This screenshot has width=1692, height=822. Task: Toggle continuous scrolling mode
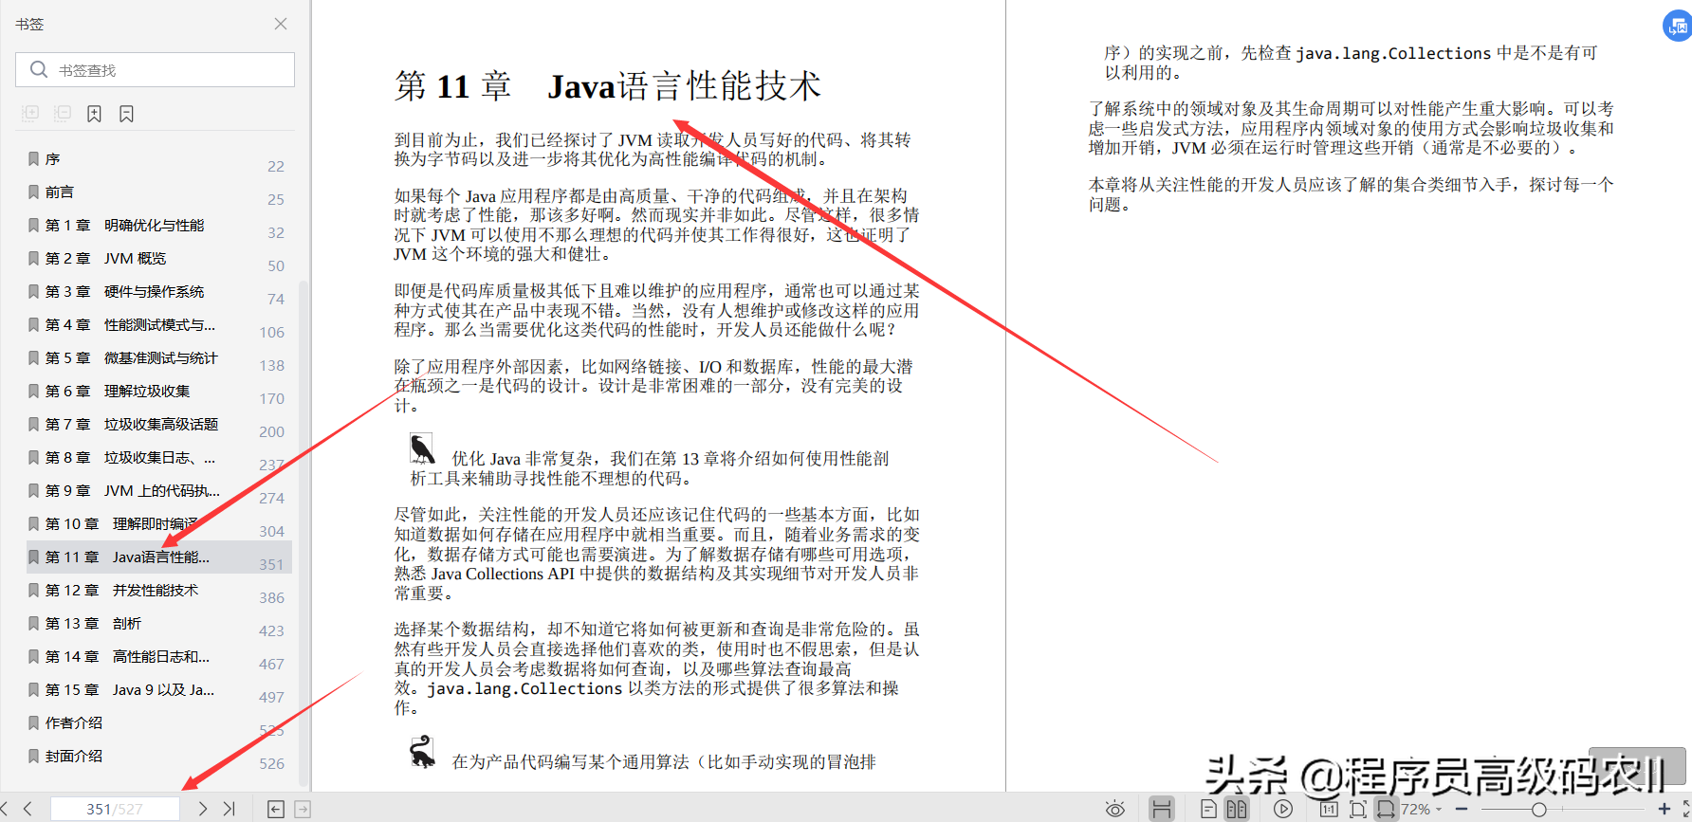click(x=1161, y=809)
